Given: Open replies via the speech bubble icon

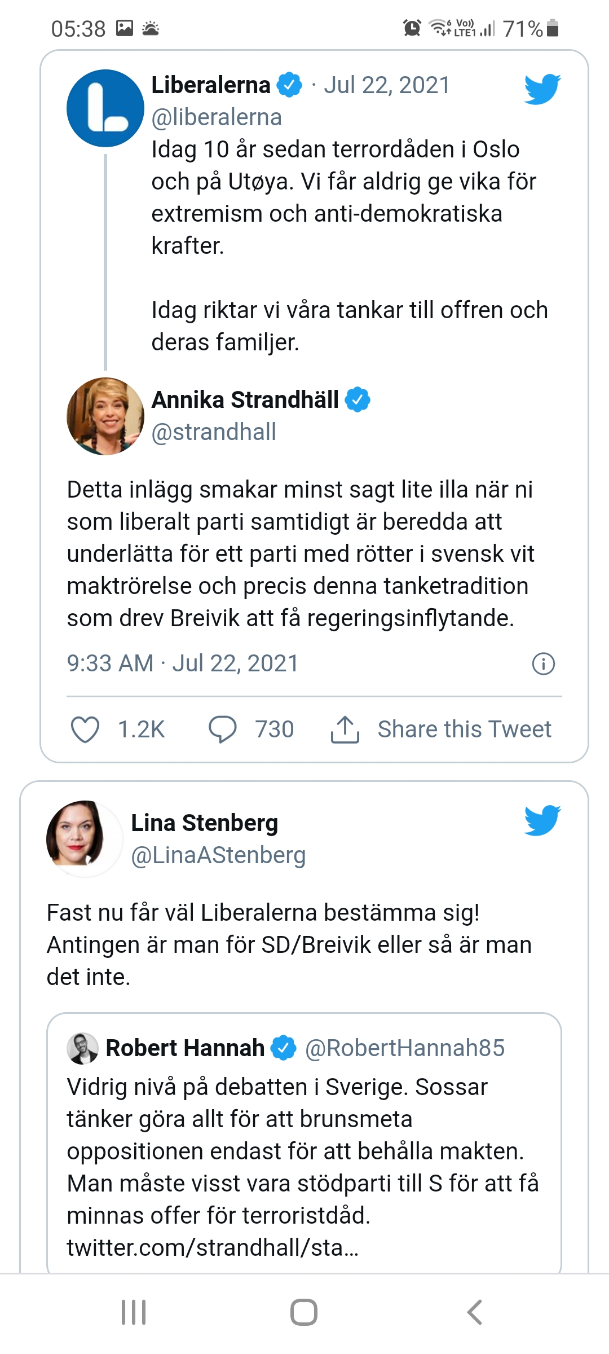Looking at the screenshot, I should tap(223, 729).
